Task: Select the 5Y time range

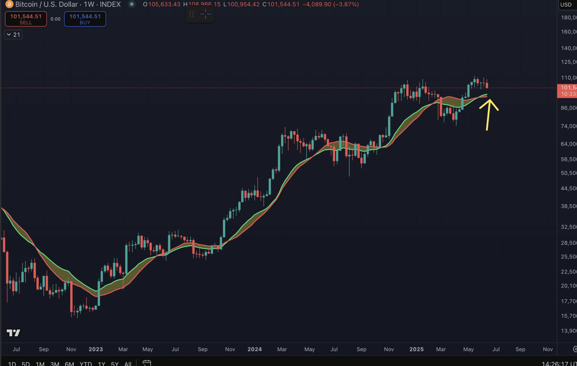Action: click(115, 364)
